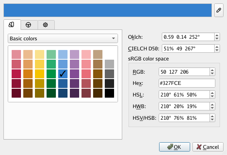Image resolution: width=227 pixels, height=155 pixels.
Task: Click the large blue color preview bar
Action: point(108,10)
